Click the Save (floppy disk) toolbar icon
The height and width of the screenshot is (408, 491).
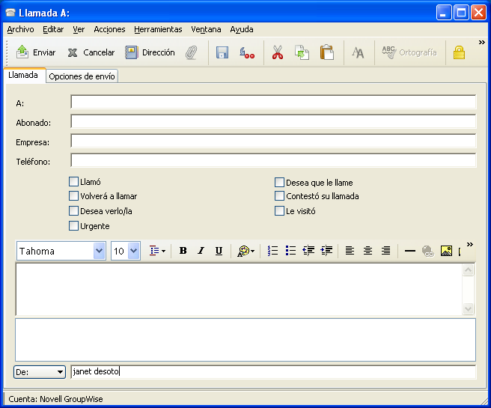(222, 52)
